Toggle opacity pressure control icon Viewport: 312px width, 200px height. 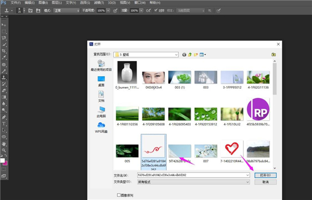pos(115,11)
